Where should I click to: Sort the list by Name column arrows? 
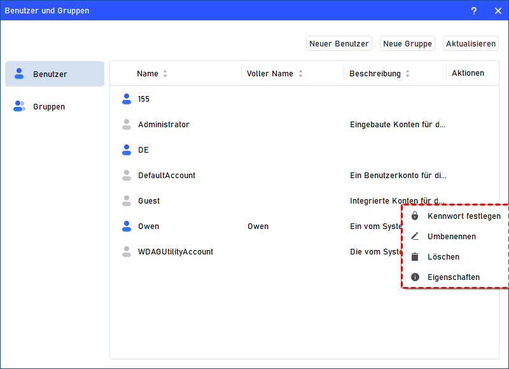pyautogui.click(x=165, y=74)
